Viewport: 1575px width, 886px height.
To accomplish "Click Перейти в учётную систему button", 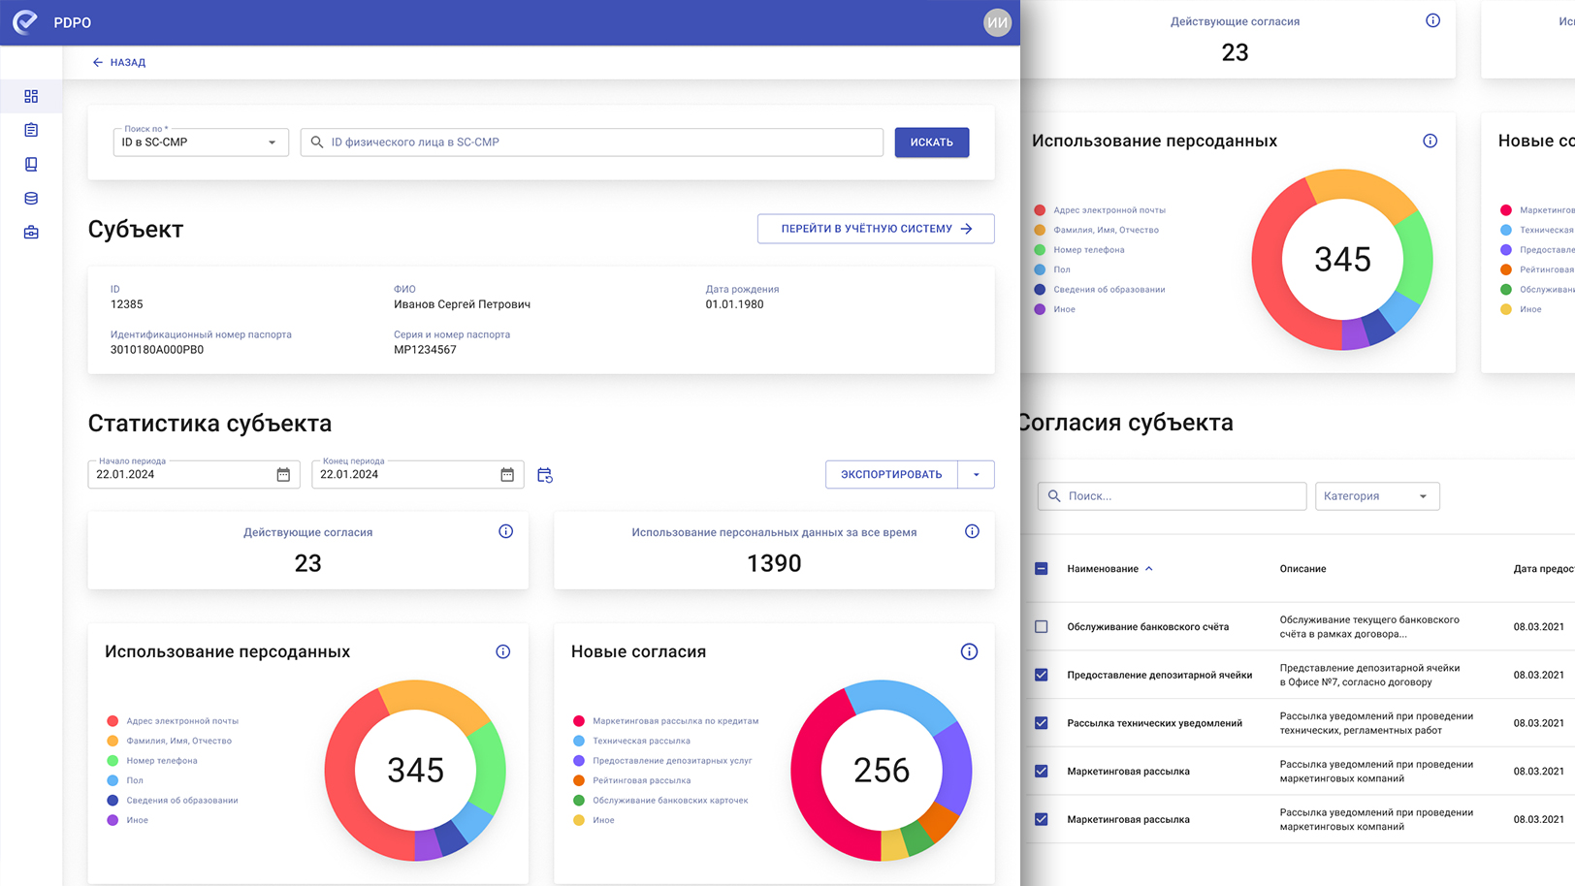I will pyautogui.click(x=875, y=229).
